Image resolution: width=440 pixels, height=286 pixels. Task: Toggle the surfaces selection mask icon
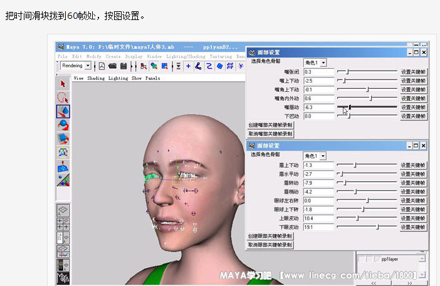(220, 66)
